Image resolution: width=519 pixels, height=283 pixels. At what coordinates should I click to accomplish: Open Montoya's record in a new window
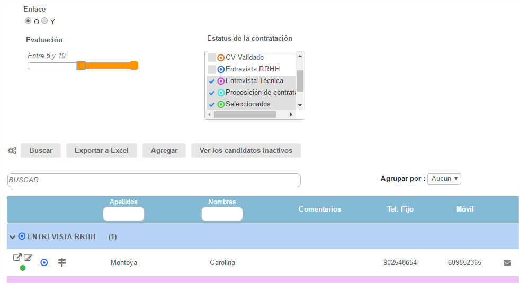tap(17, 258)
